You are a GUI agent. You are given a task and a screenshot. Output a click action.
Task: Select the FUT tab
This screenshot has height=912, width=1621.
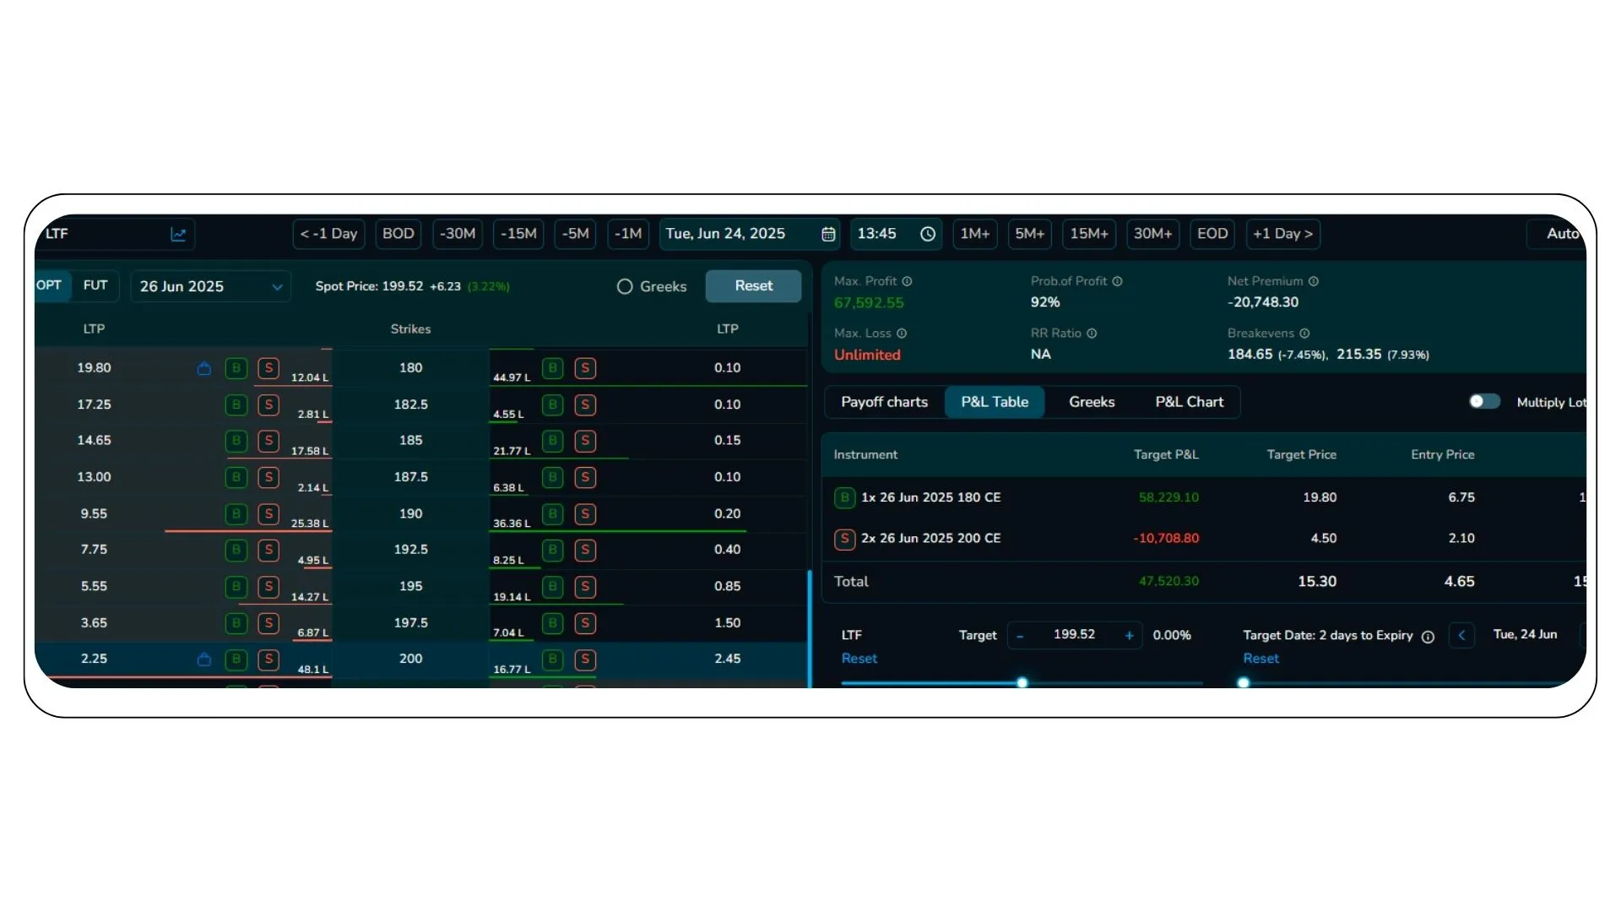pos(95,285)
